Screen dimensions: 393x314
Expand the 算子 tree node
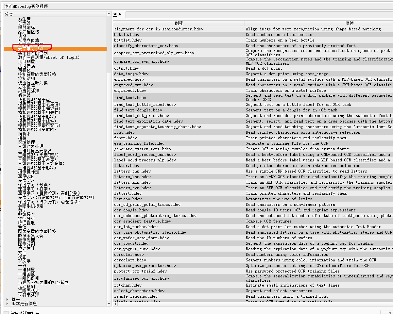[x=8, y=299]
